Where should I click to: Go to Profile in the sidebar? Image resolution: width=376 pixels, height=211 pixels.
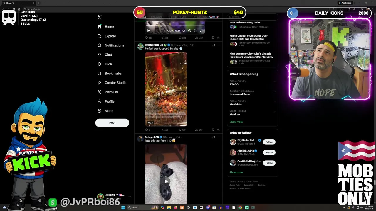(x=106, y=101)
